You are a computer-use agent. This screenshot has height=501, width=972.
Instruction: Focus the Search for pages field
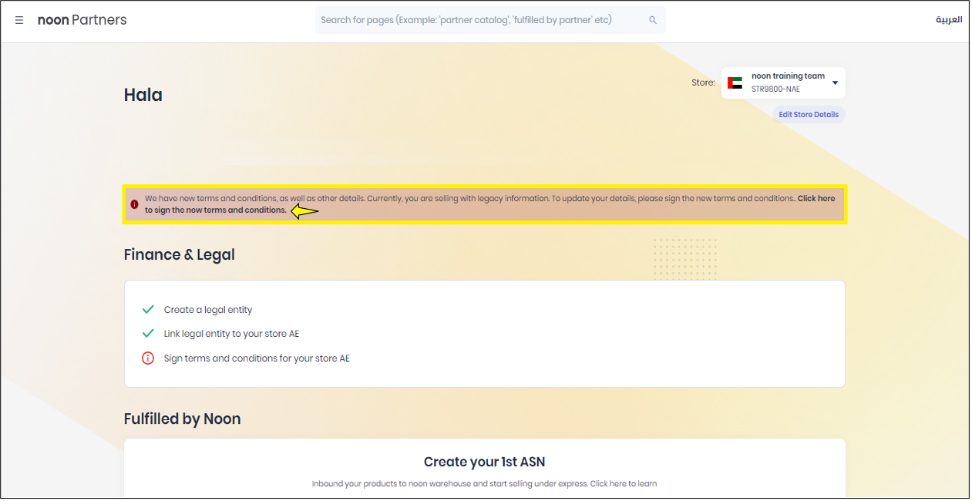[478, 20]
